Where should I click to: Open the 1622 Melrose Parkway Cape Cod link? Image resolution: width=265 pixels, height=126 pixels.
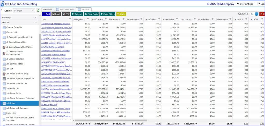click(x=56, y=28)
